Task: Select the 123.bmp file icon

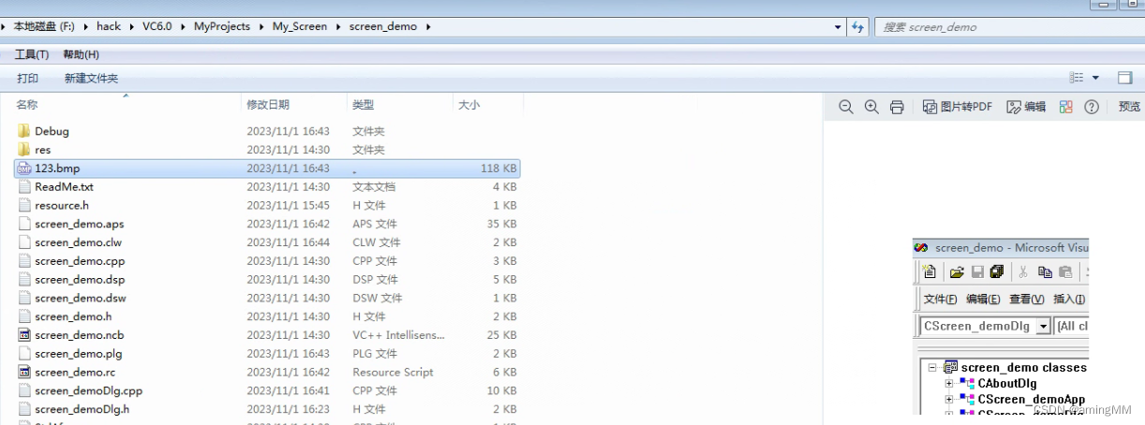Action: (x=24, y=169)
